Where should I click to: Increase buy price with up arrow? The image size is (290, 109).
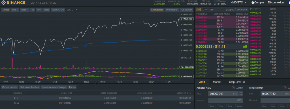pyautogui.click(x=240, y=93)
